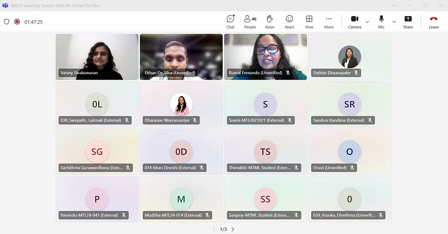Click muted mic icon on 039_Asanka_Dinethma
Viewport: 448px width, 234px height.
pos(380,215)
